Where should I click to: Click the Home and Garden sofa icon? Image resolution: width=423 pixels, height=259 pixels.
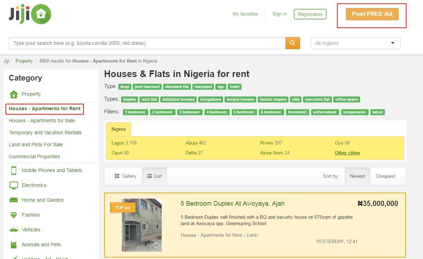point(14,200)
